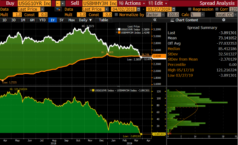This screenshot has width=238, height=145.
Task: Click the Sell side Mult 1.0 field
Action: click(81, 15)
